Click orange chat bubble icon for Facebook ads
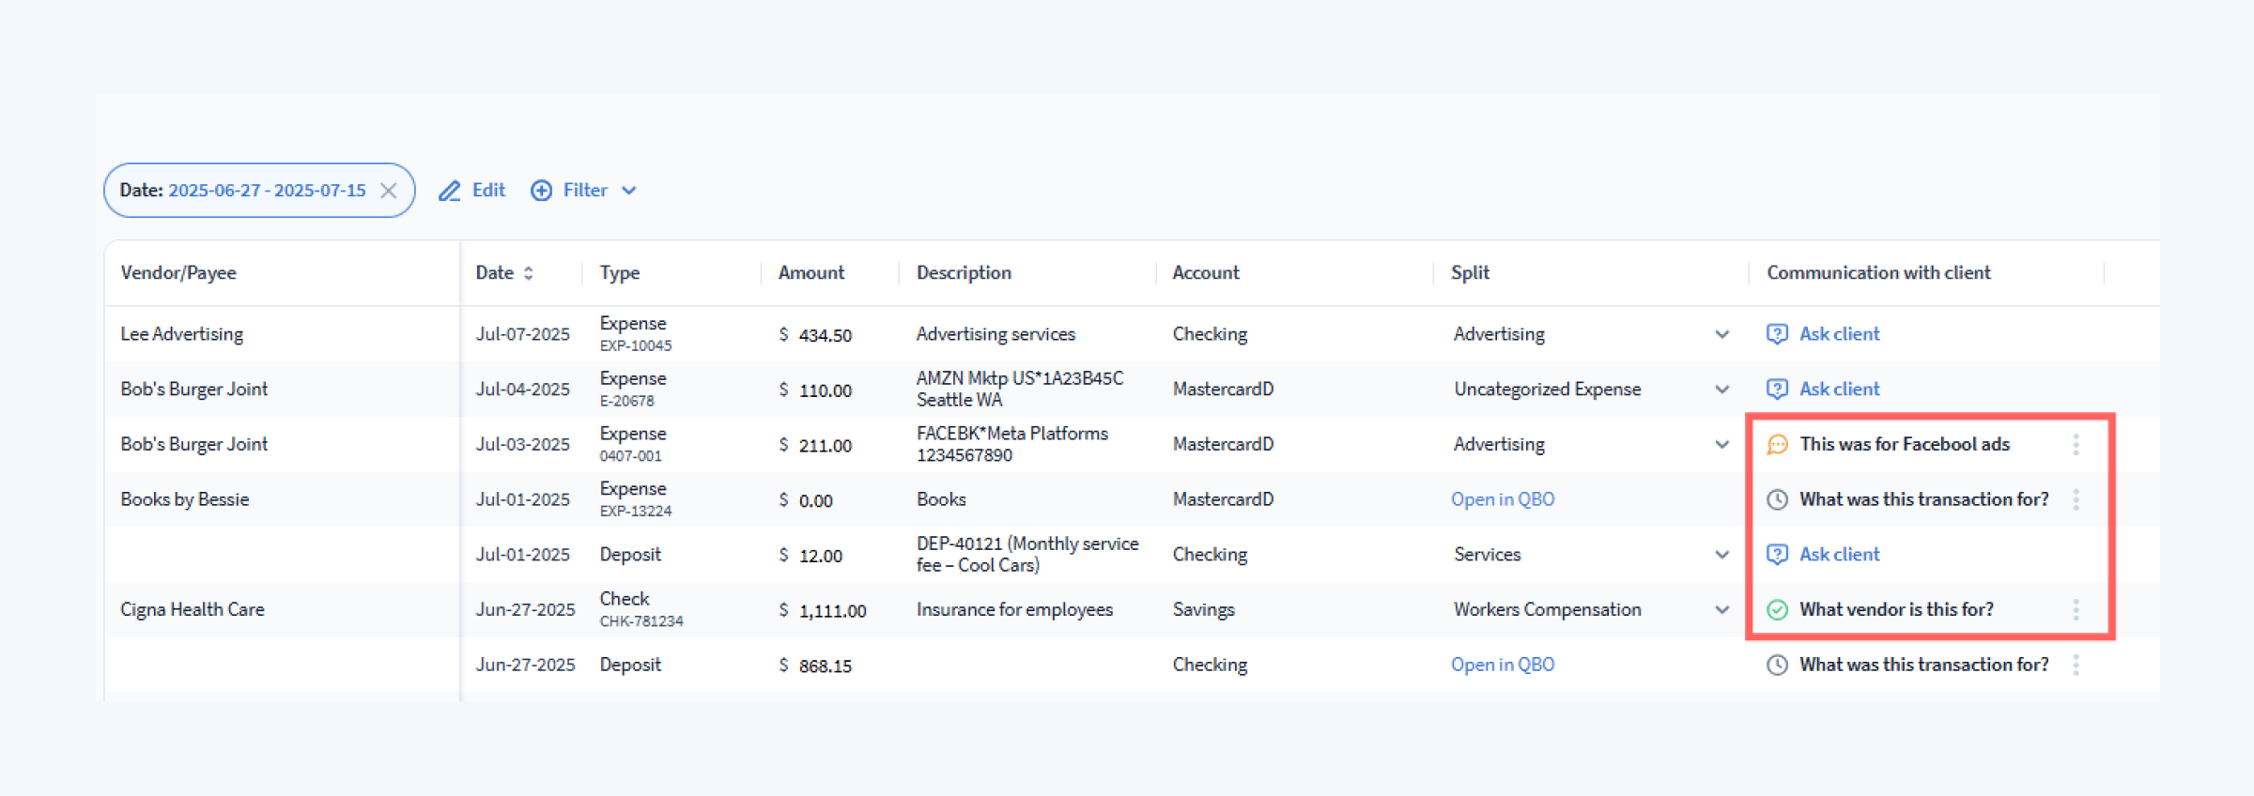2254x796 pixels. click(1777, 445)
